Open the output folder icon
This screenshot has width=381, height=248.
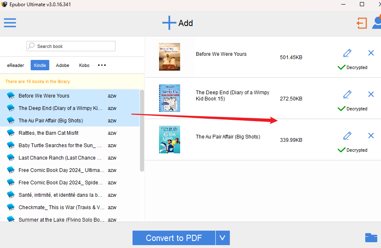371,238
